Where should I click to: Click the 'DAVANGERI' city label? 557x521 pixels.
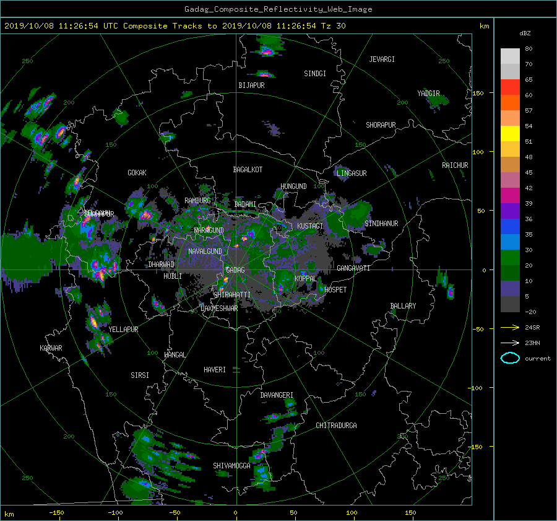(x=277, y=395)
